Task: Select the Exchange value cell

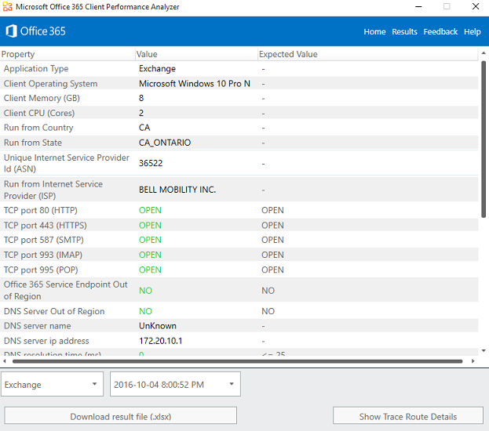Action: point(157,68)
